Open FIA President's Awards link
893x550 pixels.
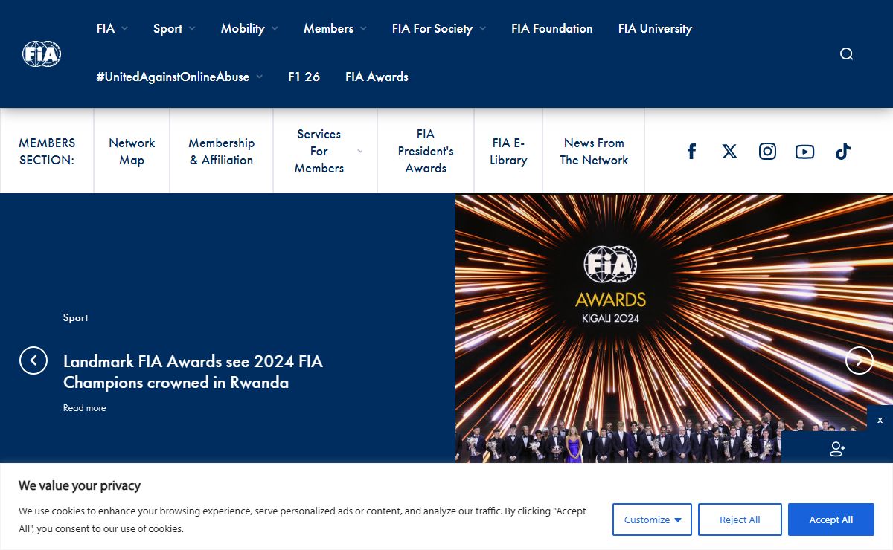426,151
